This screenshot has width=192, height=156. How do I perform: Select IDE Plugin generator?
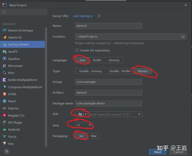(22, 122)
